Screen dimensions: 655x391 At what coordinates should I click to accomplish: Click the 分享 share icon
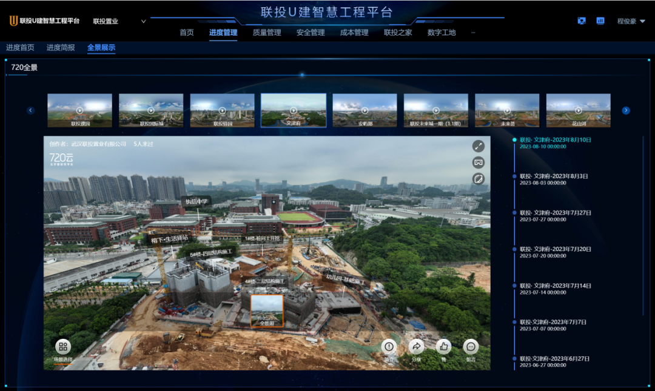point(417,347)
